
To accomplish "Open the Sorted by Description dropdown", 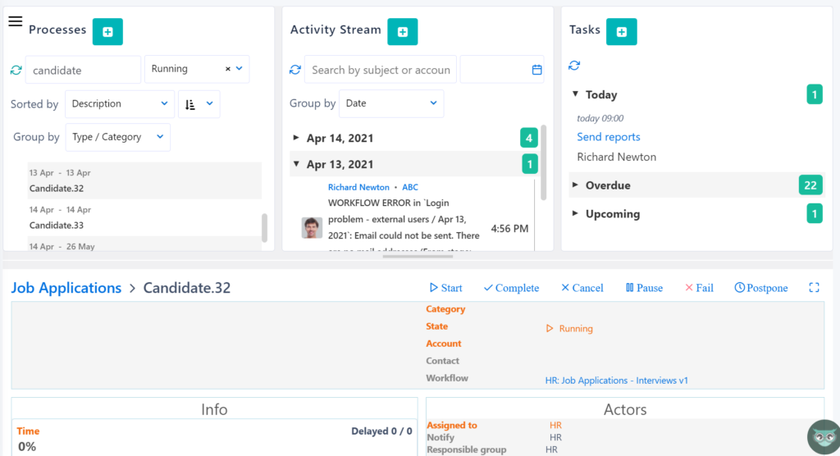I will (119, 104).
